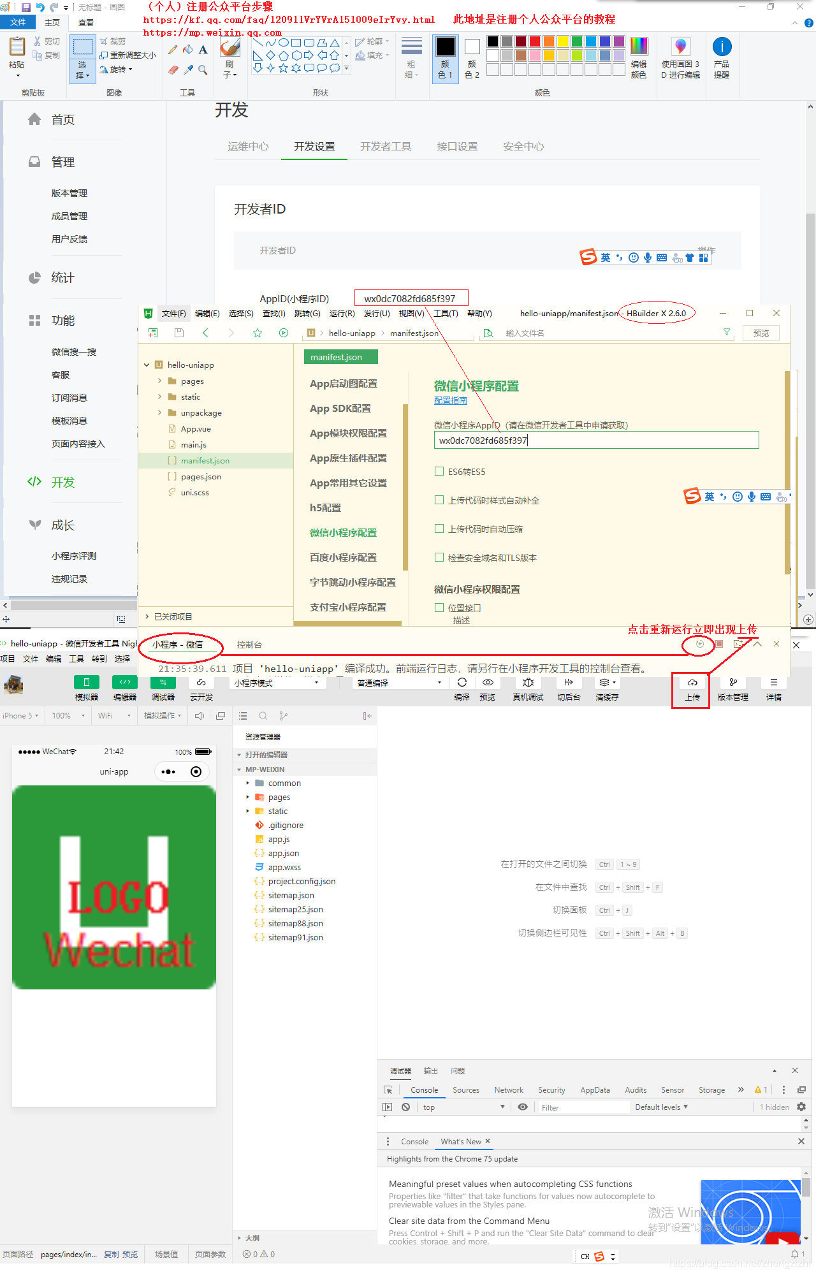Open the Brushes tool in Paint

[229, 59]
